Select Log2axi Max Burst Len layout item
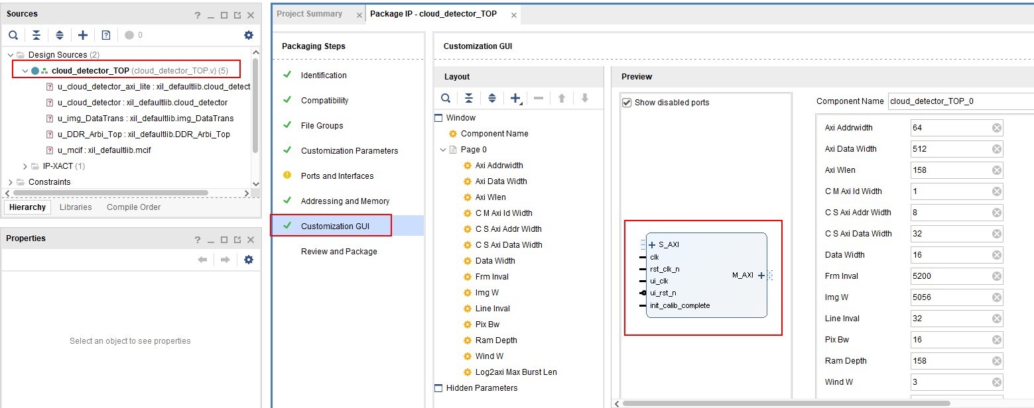1034x408 pixels. click(516, 372)
